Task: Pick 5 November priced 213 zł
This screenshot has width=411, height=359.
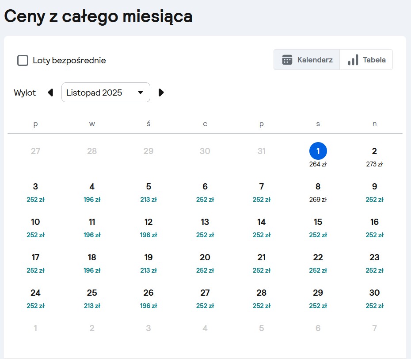Action: coord(148,193)
